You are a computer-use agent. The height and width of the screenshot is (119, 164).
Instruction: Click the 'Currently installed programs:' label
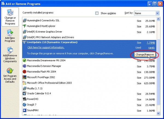(38, 13)
